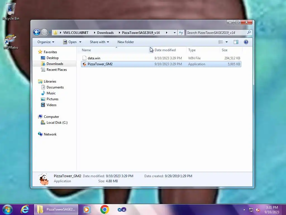
Task: Create a New folder
Action: tap(126, 42)
